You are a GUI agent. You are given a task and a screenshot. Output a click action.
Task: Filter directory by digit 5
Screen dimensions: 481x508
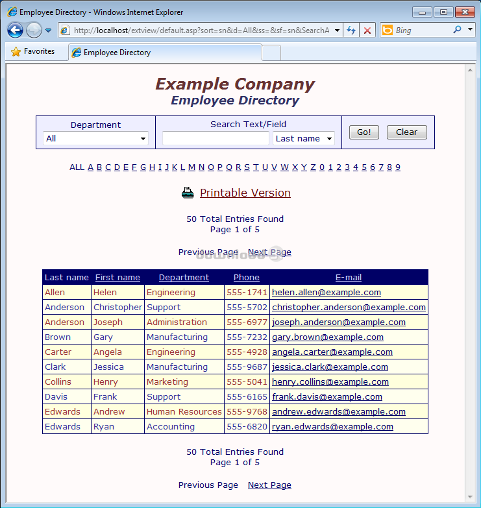coord(364,167)
